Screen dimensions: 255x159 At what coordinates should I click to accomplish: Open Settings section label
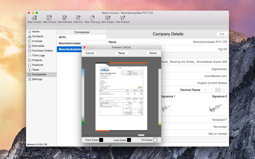pyautogui.click(x=37, y=79)
